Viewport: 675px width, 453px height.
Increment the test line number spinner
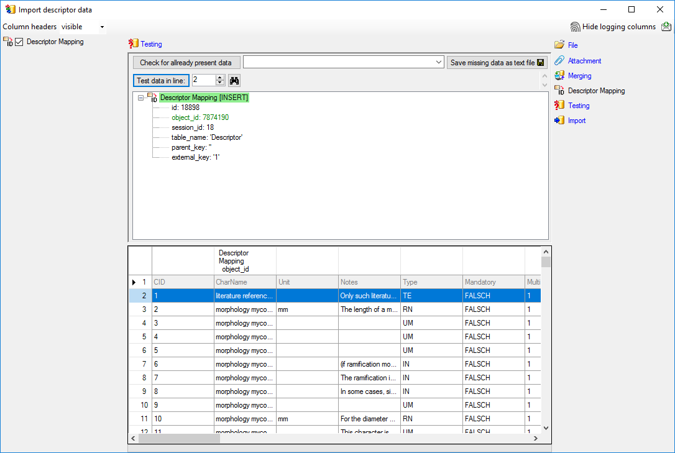pyautogui.click(x=220, y=78)
